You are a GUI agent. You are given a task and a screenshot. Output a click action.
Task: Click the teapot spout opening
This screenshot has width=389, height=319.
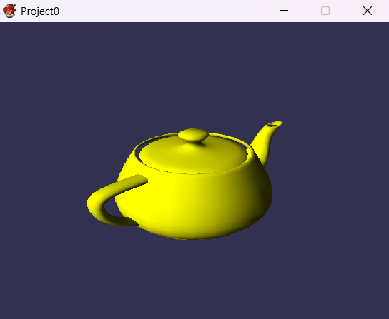tap(272, 125)
